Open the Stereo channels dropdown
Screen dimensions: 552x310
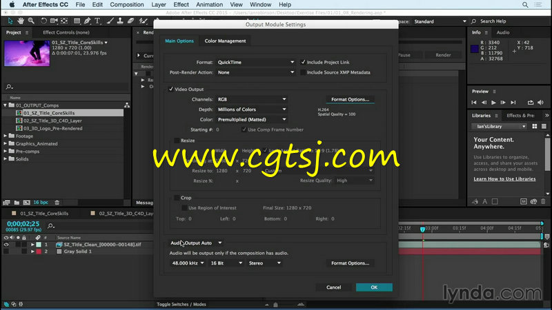point(265,263)
